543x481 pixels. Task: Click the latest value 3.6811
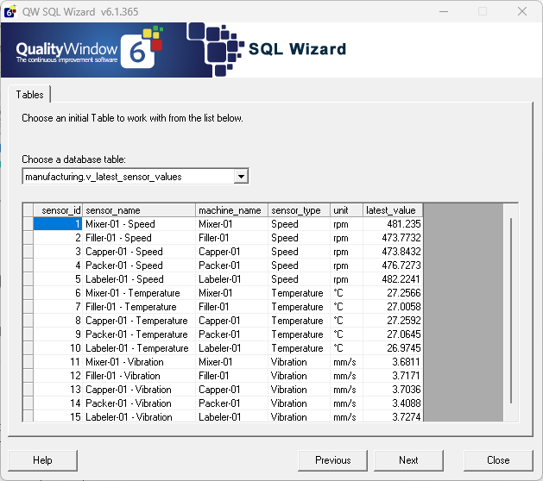(393, 362)
